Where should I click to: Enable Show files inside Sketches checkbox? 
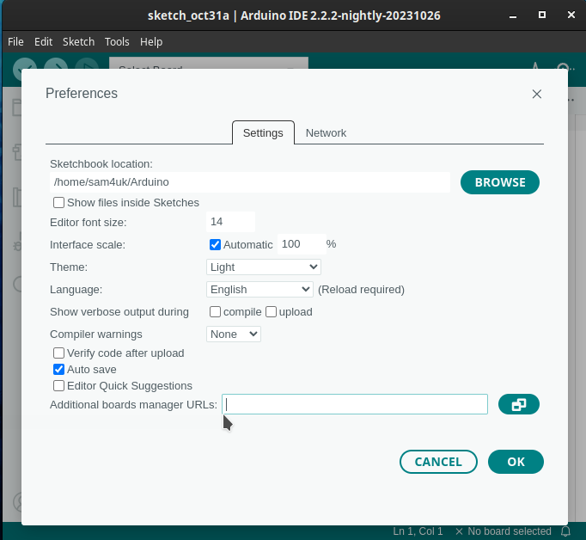(x=58, y=203)
